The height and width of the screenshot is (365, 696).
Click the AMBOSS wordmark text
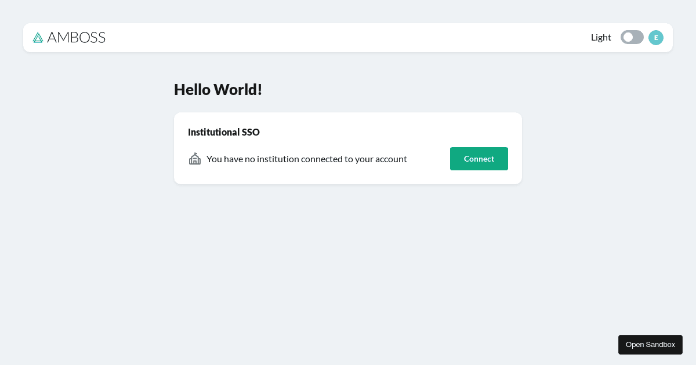tap(76, 38)
